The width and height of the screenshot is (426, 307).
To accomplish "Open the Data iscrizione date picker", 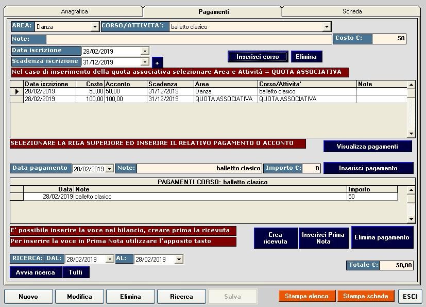I will point(145,51).
